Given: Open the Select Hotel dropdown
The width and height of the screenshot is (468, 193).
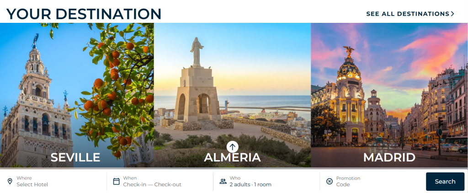Looking at the screenshot, I should [53, 182].
